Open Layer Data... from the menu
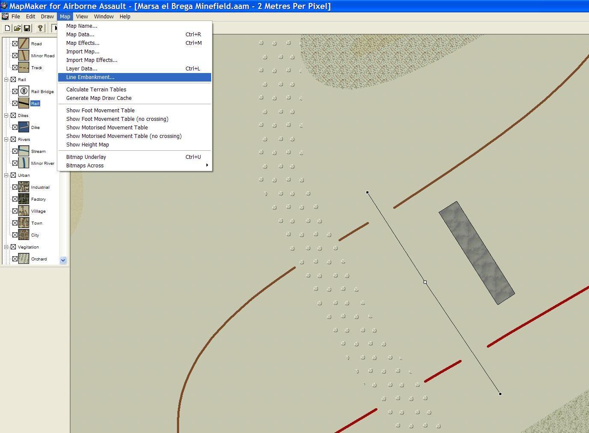Screen dimensions: 589x433 135,69
